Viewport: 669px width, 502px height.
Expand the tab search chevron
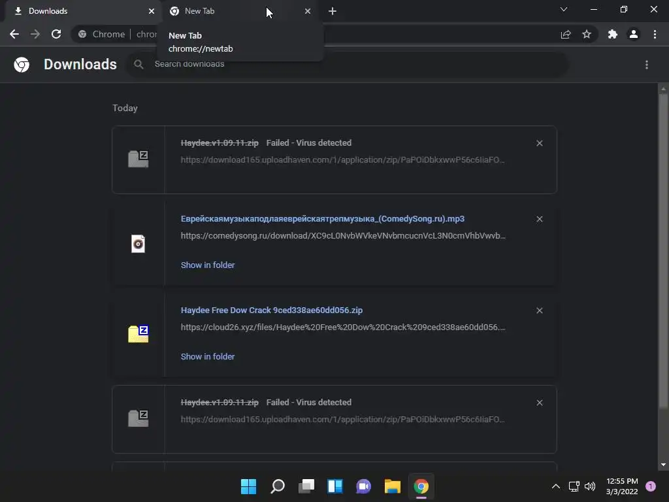click(564, 9)
